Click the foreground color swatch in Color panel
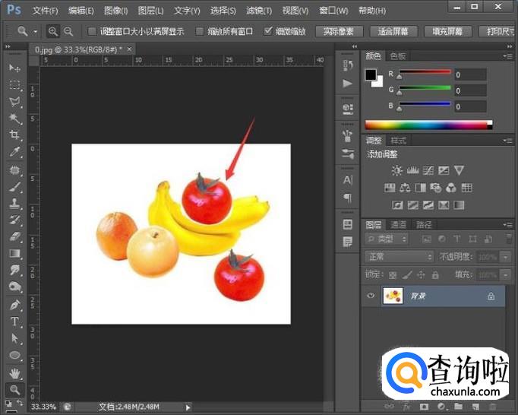Screen dimensions: 518x415 371,74
